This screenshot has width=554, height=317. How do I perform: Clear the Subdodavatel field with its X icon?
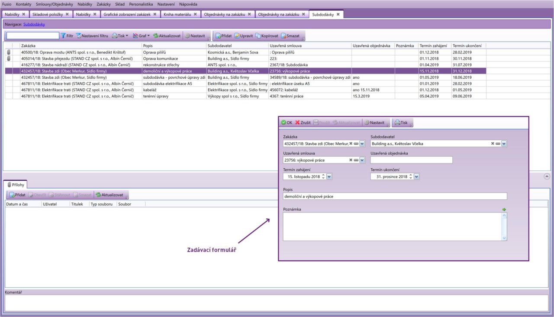click(493, 144)
